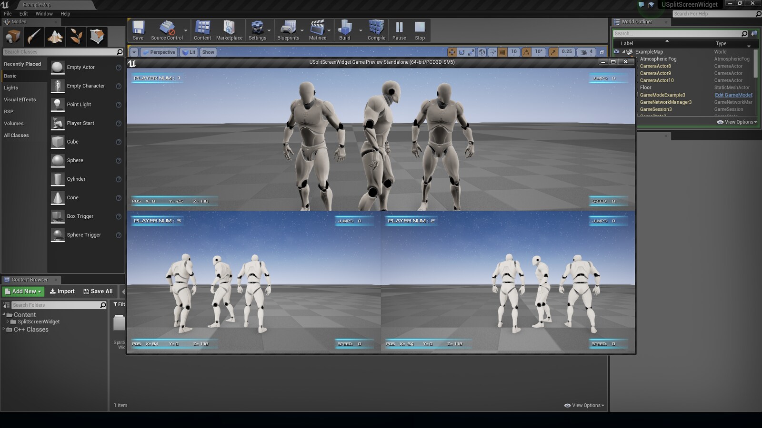Select the Paint mode brush icon
The height and width of the screenshot is (428, 762).
click(34, 37)
